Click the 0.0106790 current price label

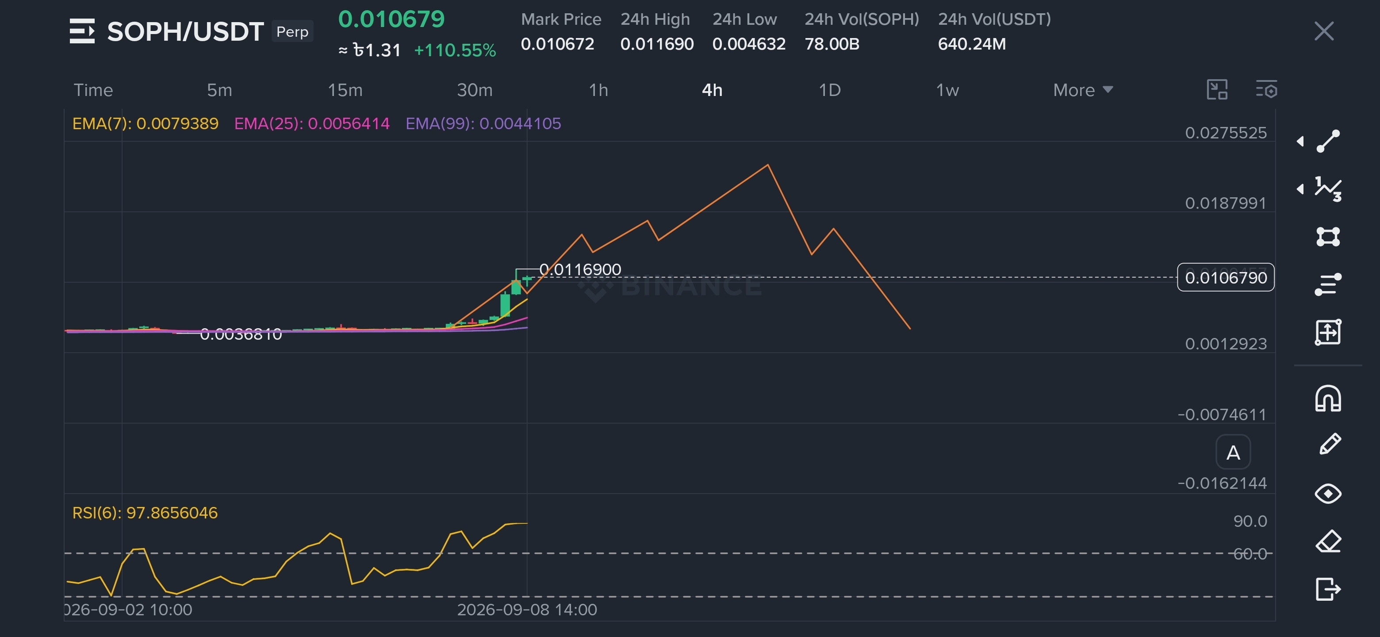point(1226,277)
